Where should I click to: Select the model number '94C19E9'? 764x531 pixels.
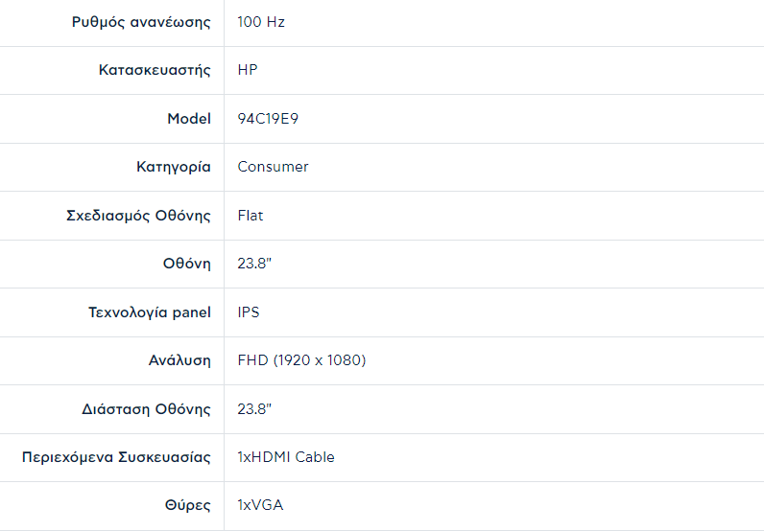[x=267, y=119]
